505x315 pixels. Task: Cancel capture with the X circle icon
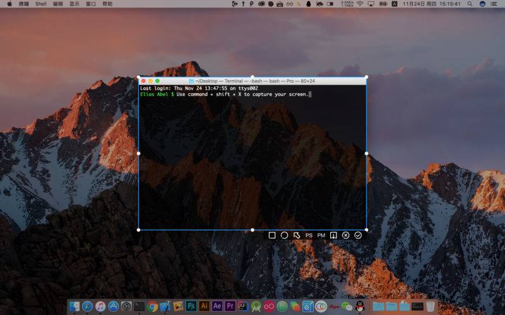(345, 235)
